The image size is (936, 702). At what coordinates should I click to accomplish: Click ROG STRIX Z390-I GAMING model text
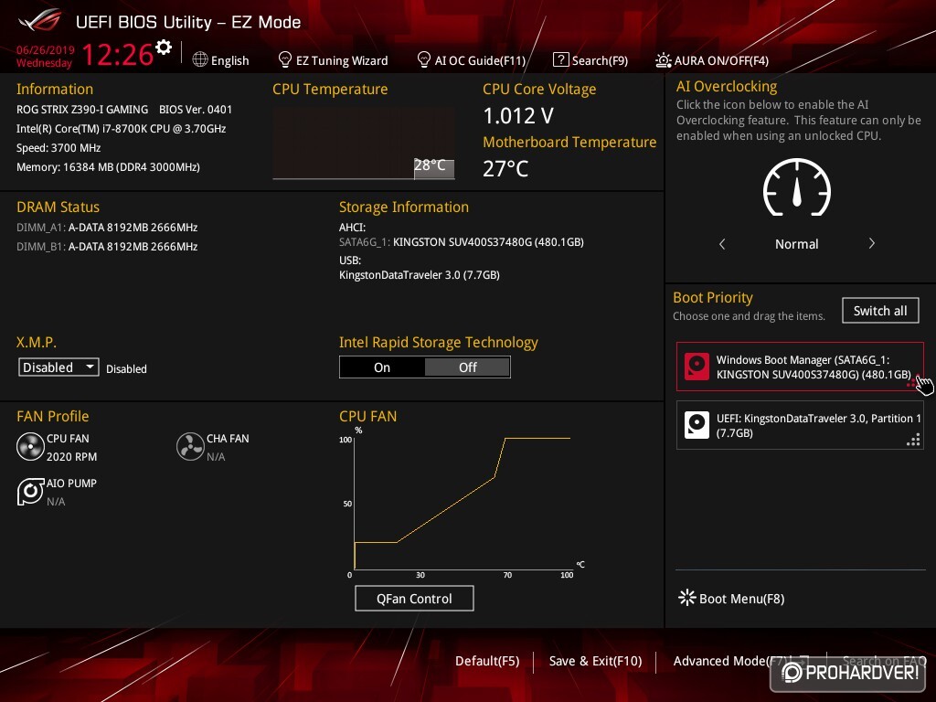[81, 110]
